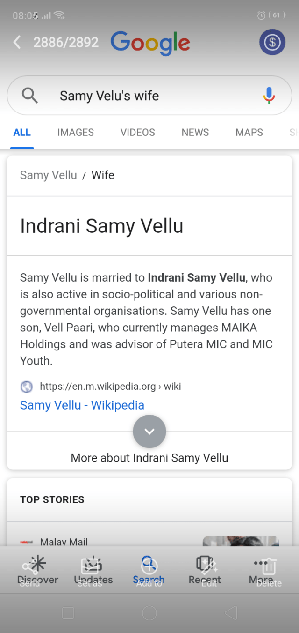
Task: Switch to the IMAGES tab
Action: [x=76, y=133]
